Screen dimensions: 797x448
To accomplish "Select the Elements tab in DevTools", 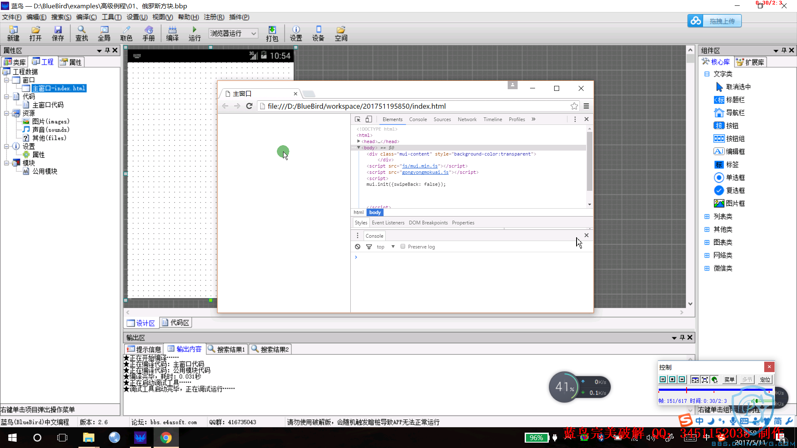I will (x=393, y=119).
